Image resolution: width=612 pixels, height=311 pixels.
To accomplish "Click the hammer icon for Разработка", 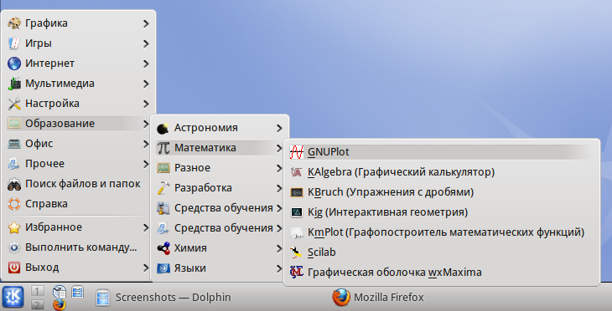I will [163, 188].
